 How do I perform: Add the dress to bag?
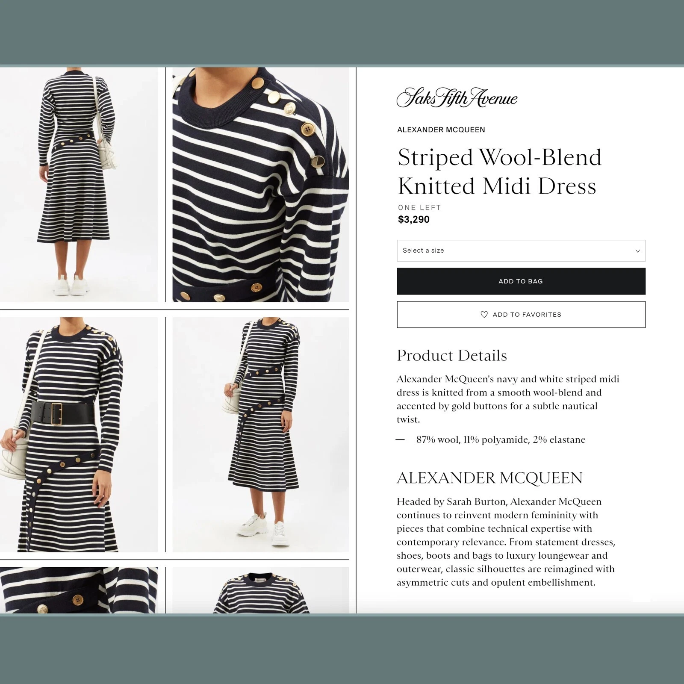click(x=521, y=281)
